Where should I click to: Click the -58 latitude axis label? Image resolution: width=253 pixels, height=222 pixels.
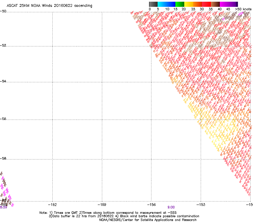pos(3,158)
